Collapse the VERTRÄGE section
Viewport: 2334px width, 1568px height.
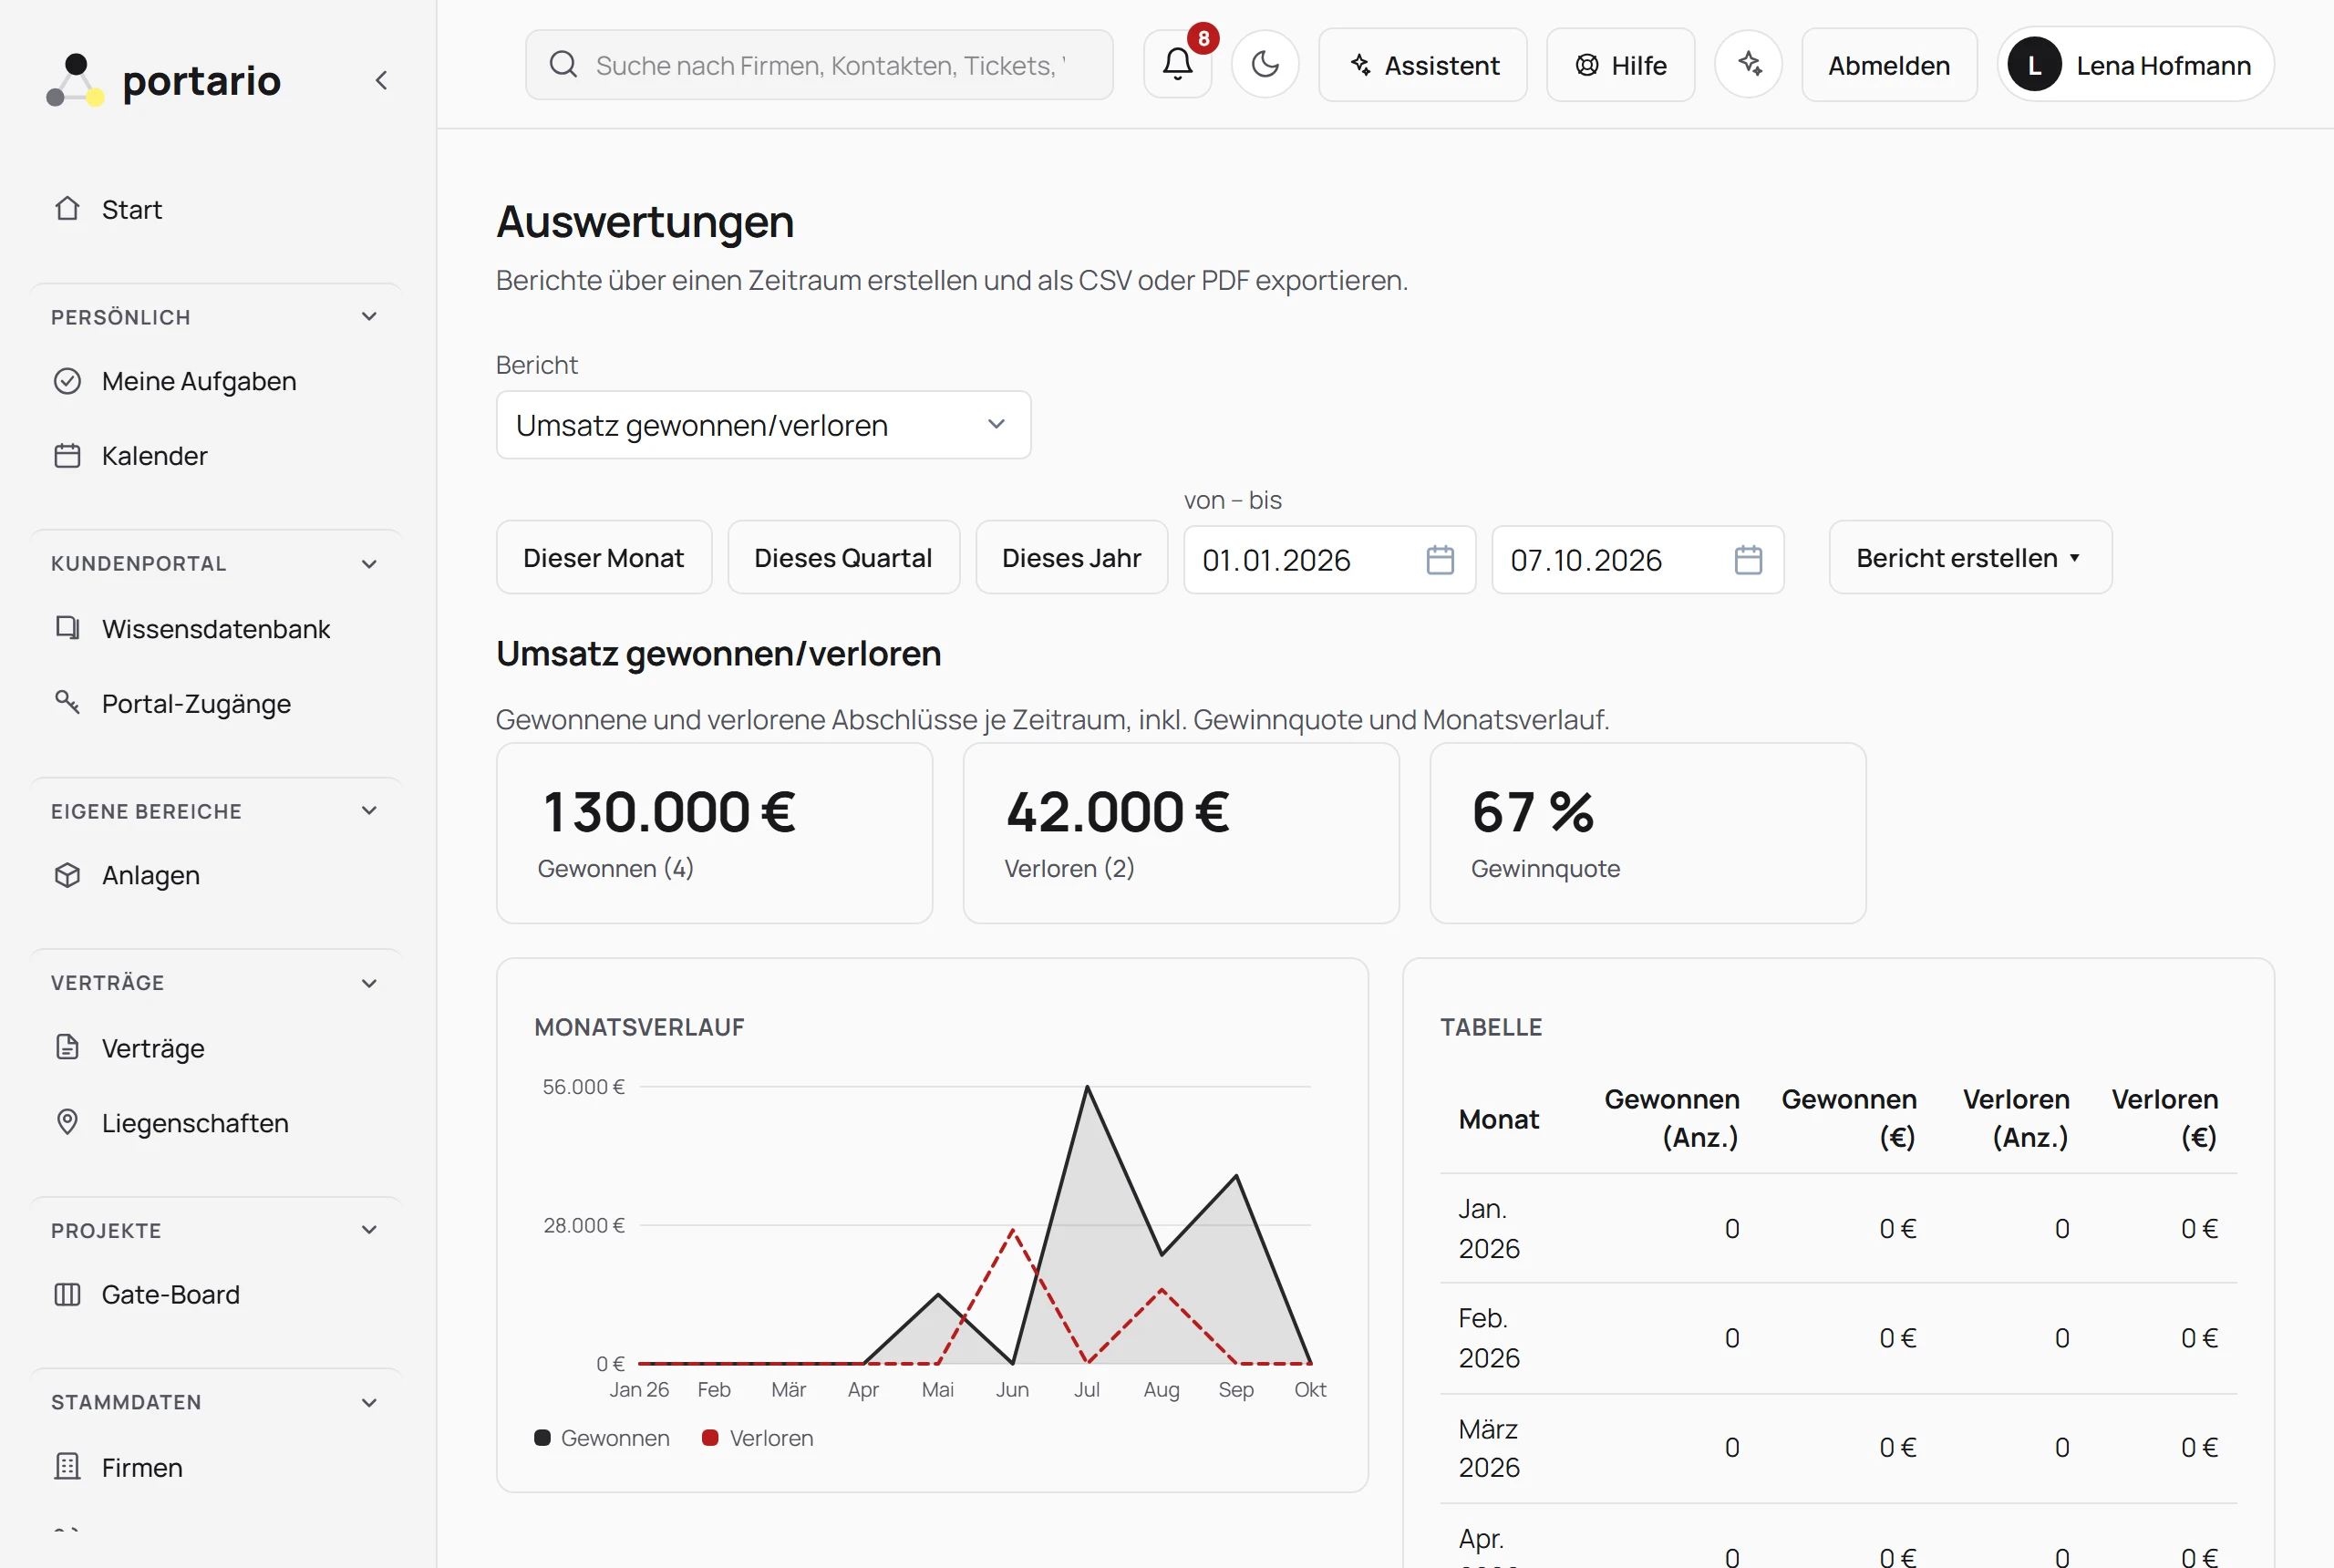(369, 983)
